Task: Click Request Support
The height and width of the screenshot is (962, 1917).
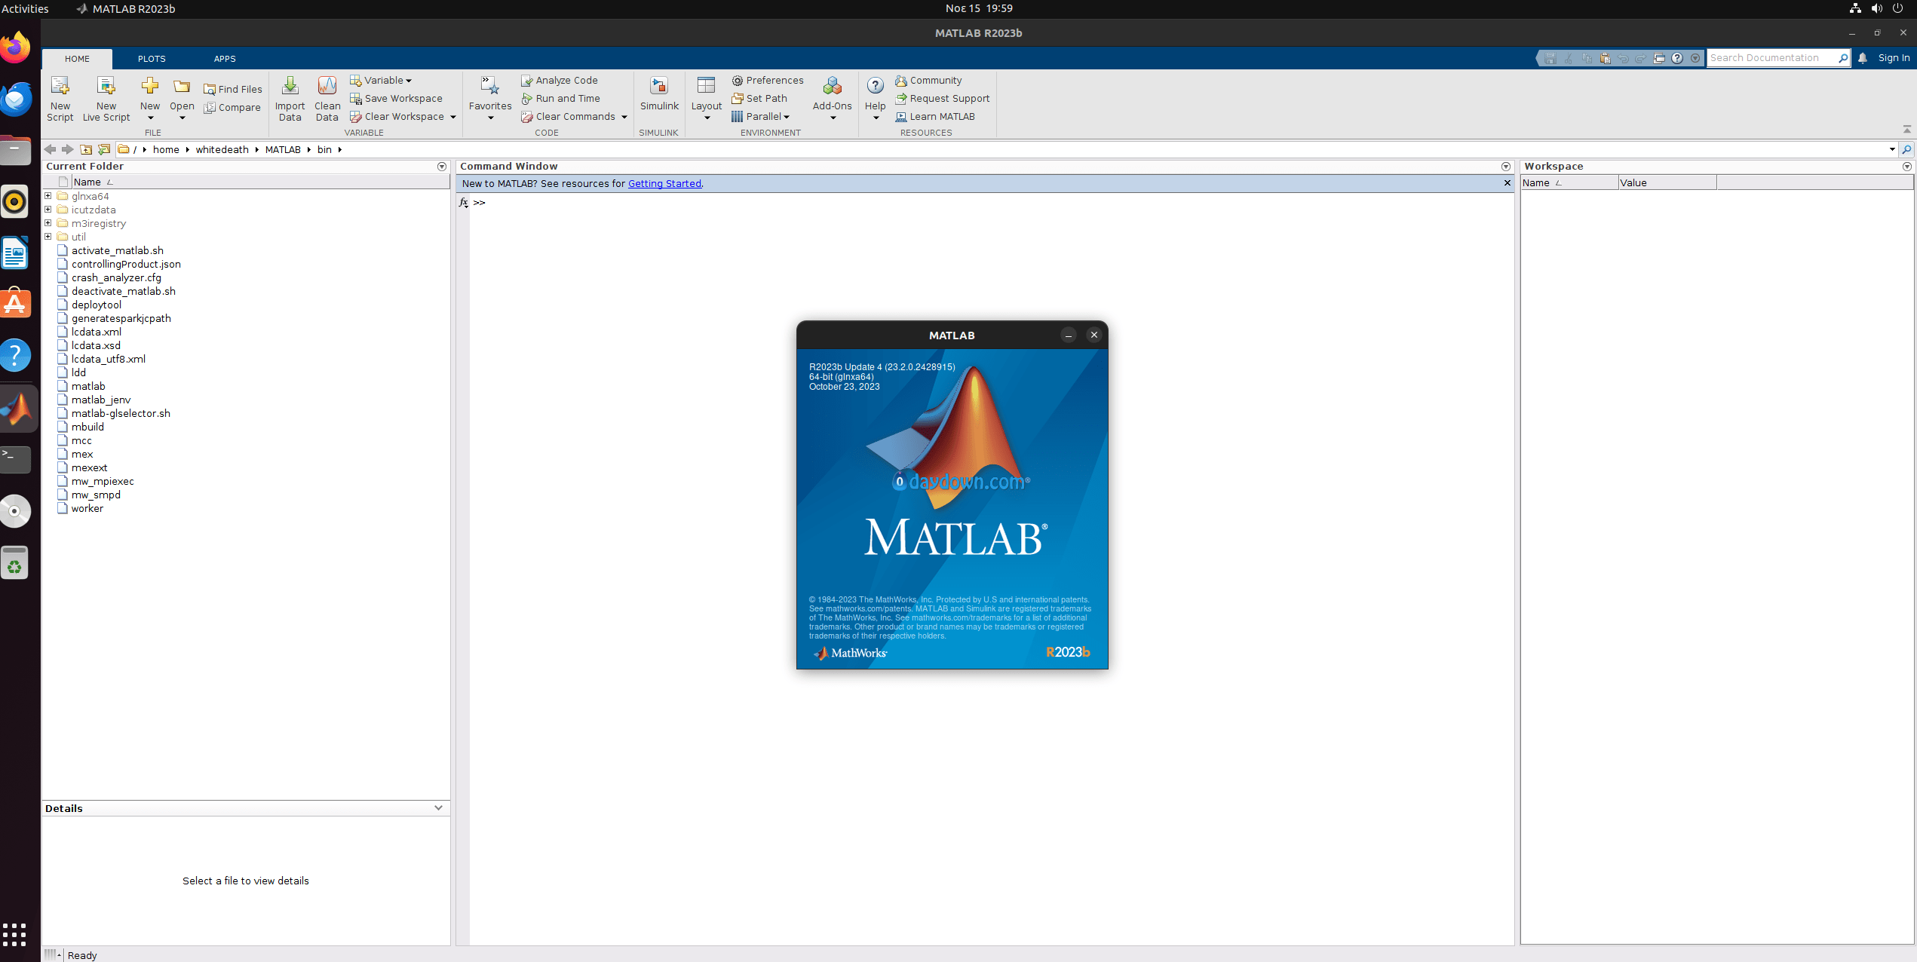Action: tap(943, 98)
